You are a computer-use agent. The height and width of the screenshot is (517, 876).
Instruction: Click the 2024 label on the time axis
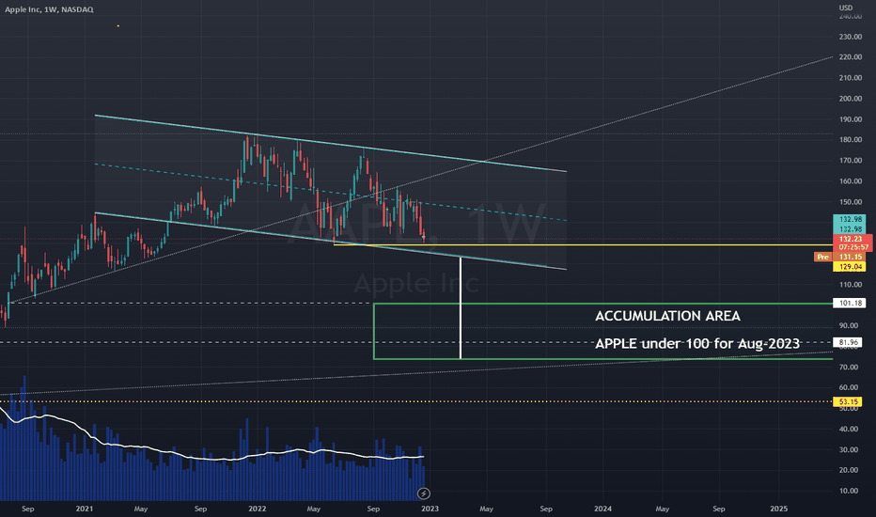coord(602,509)
